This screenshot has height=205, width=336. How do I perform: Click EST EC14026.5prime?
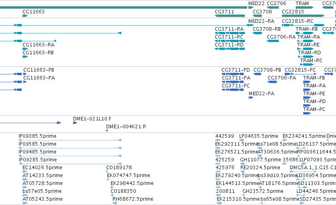42,168
